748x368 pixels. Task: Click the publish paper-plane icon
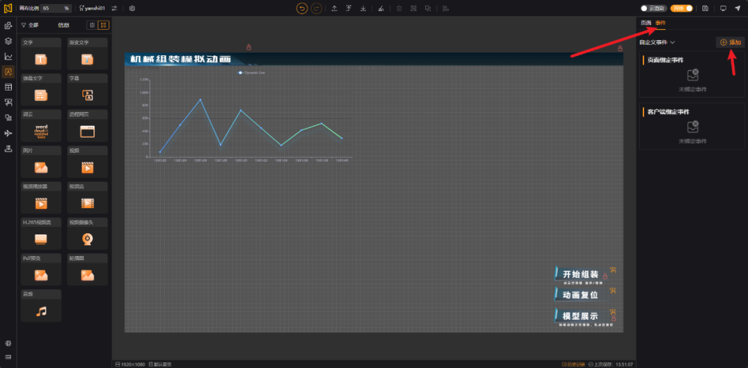(x=738, y=8)
